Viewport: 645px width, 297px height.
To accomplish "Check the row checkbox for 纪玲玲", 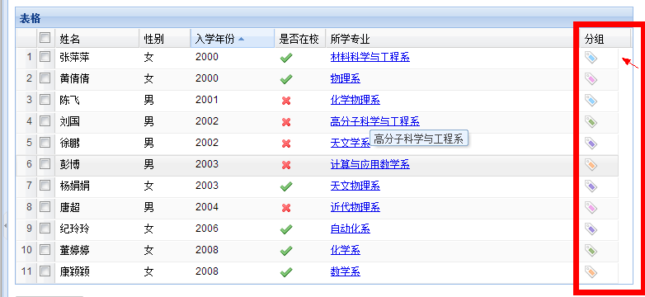I will coord(45,228).
